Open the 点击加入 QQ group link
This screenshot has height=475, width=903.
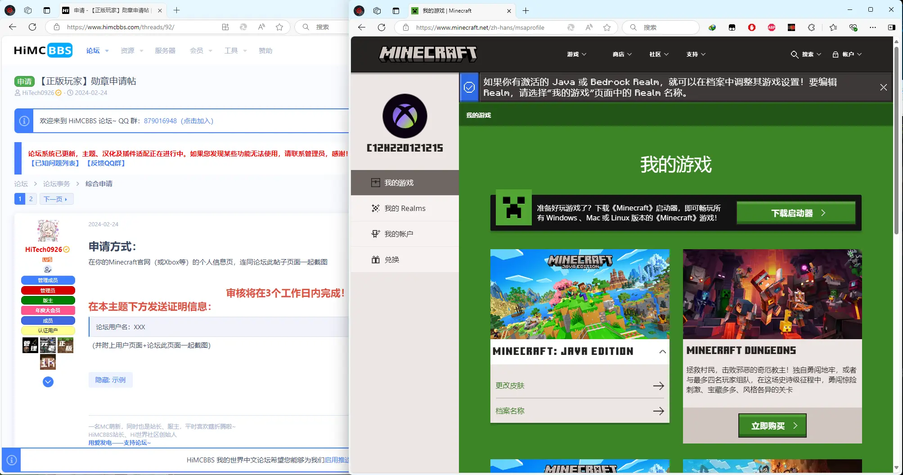click(197, 121)
